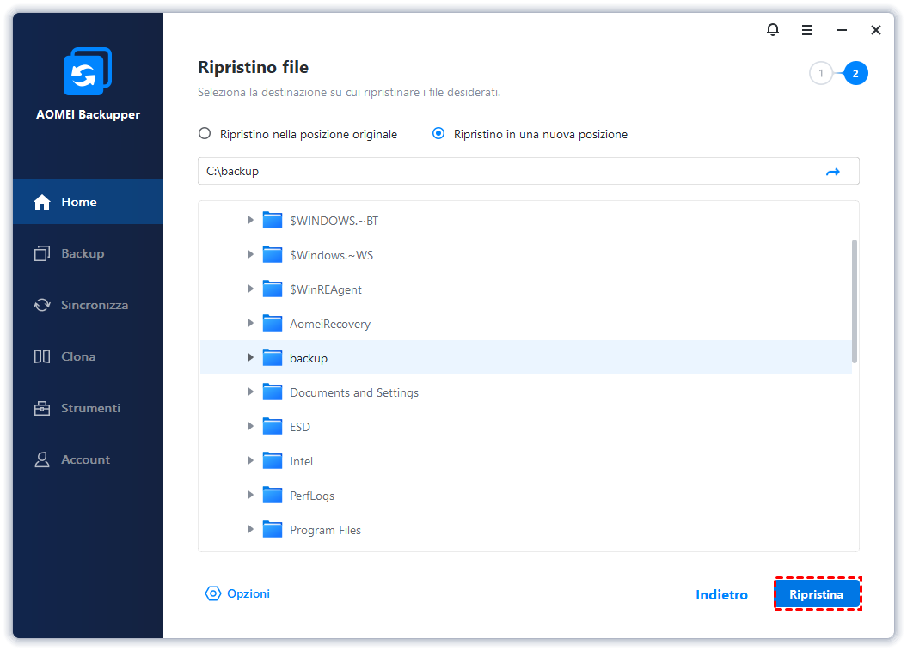This screenshot has height=651, width=907.
Task: Select the $WinREAgent folder name
Action: pos(326,289)
